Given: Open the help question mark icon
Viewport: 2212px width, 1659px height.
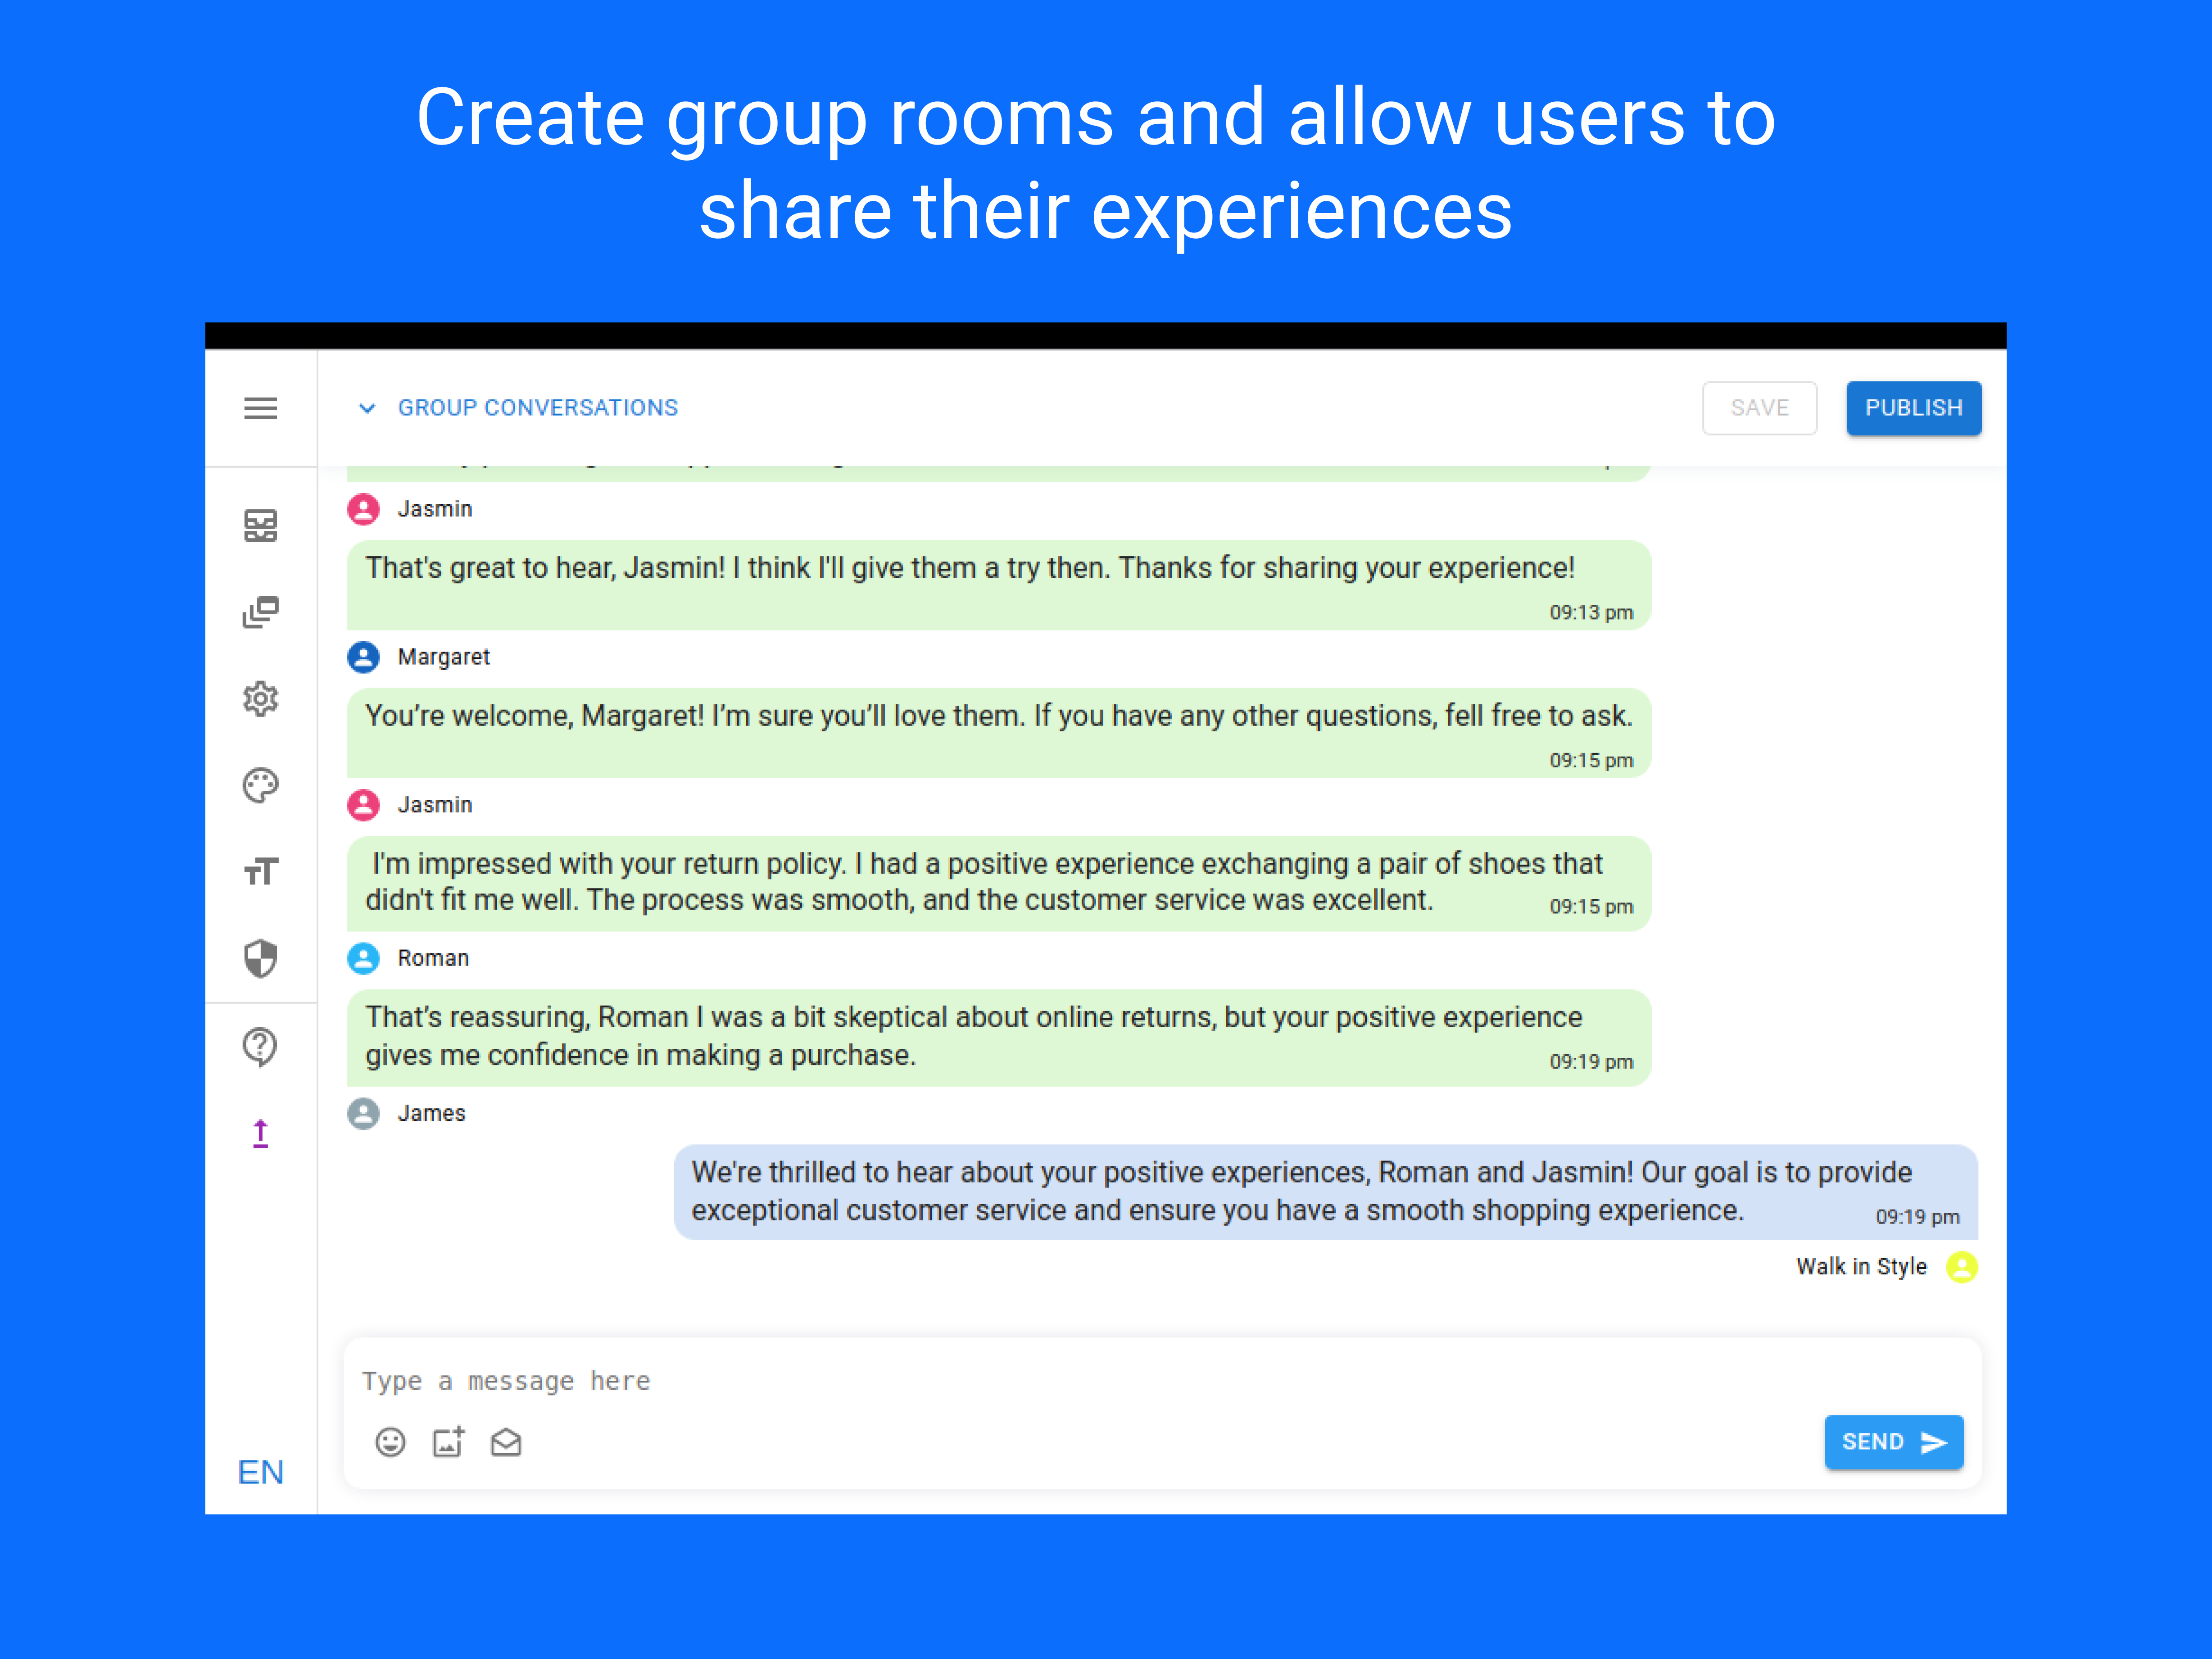Looking at the screenshot, I should pos(260,1047).
